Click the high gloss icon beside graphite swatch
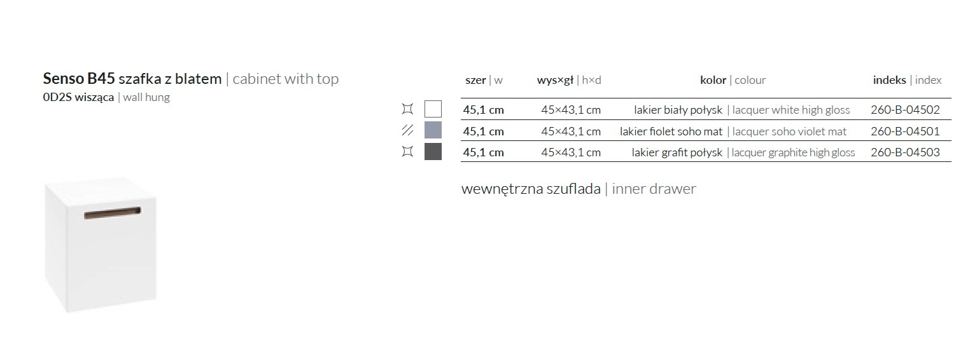 pos(407,152)
